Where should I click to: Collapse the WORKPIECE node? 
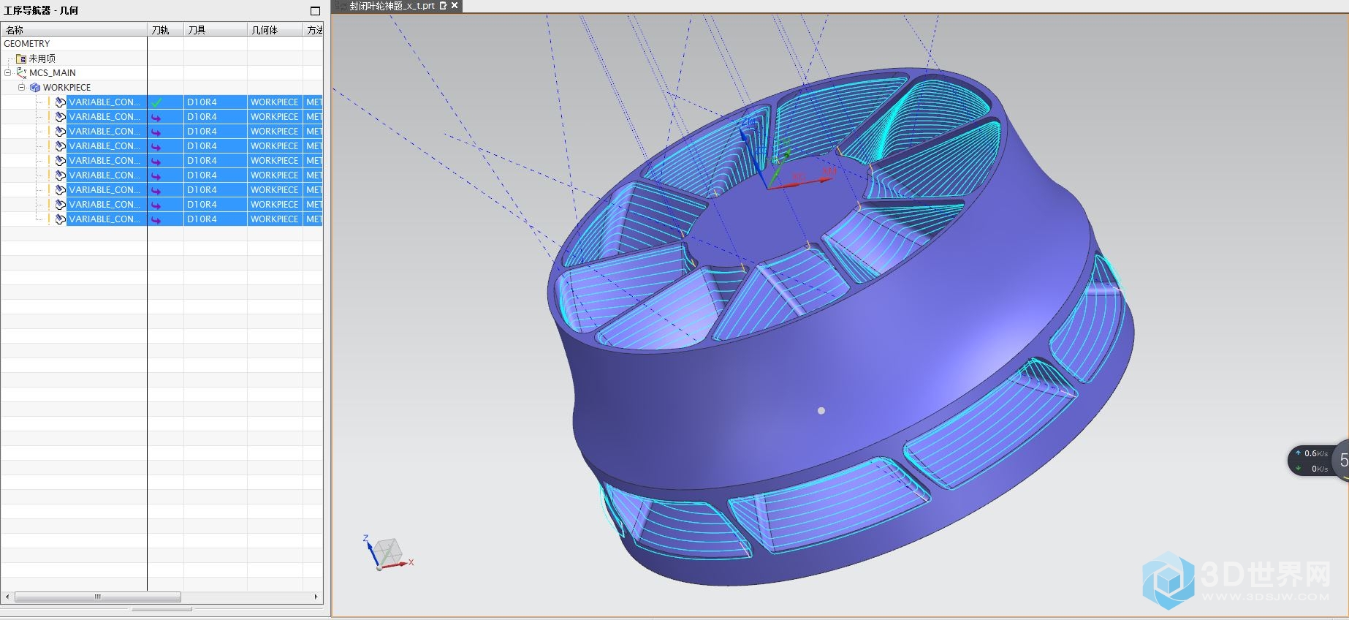tap(22, 87)
